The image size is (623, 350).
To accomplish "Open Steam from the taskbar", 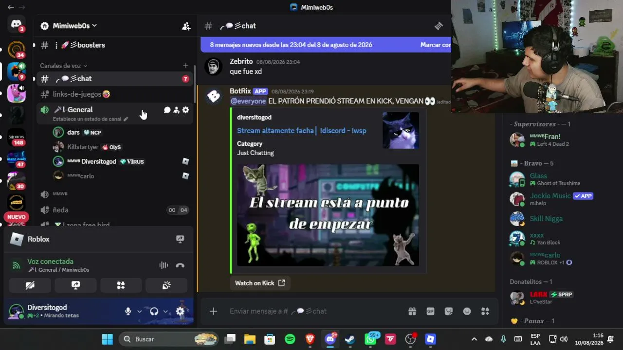I will point(350,339).
